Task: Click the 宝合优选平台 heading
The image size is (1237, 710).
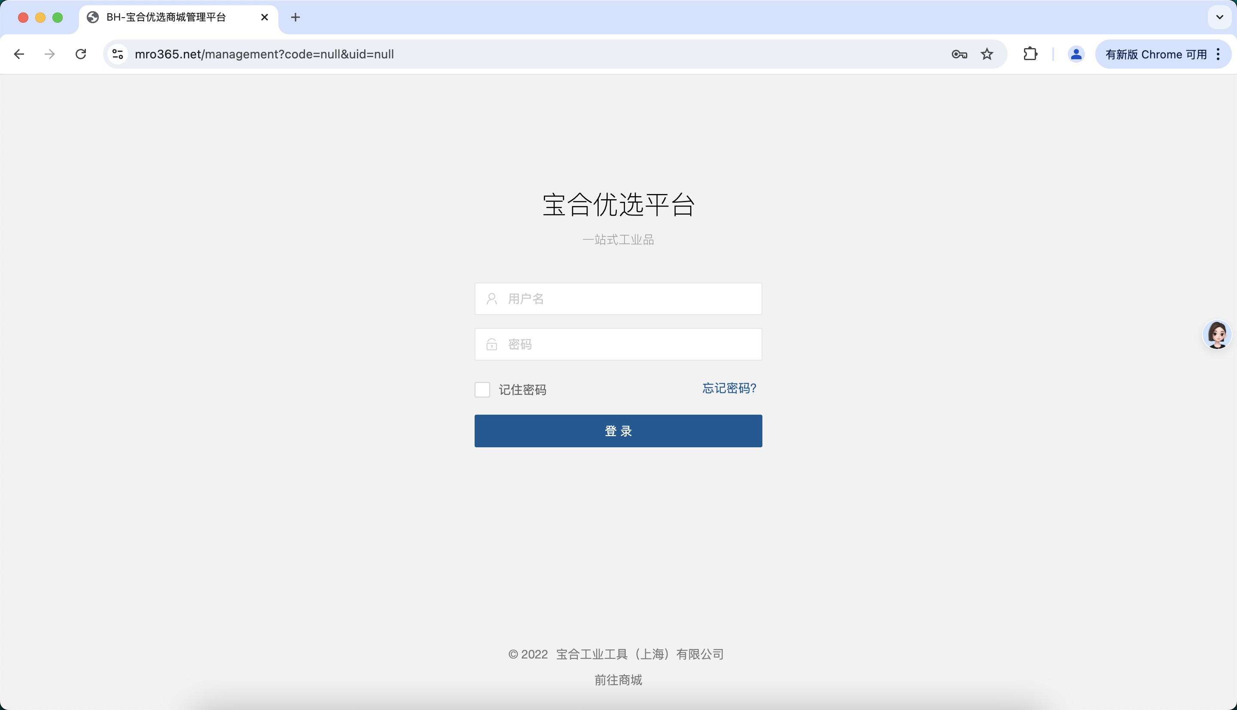Action: click(618, 204)
